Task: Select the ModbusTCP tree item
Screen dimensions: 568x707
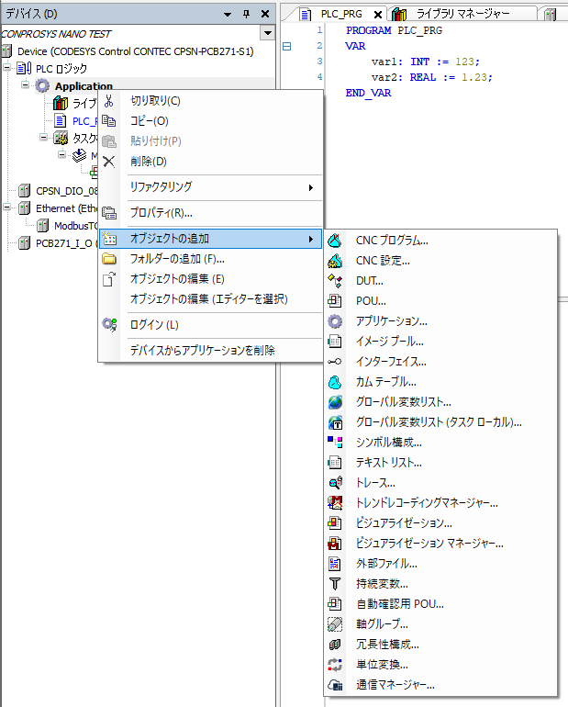Action: coord(75,226)
